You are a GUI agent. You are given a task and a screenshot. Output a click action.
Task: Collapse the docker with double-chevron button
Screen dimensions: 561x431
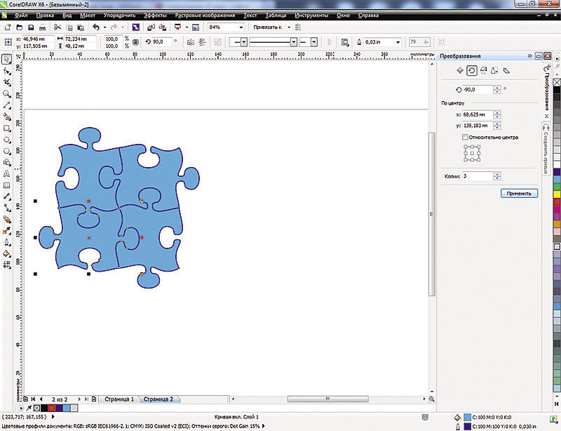click(530, 56)
